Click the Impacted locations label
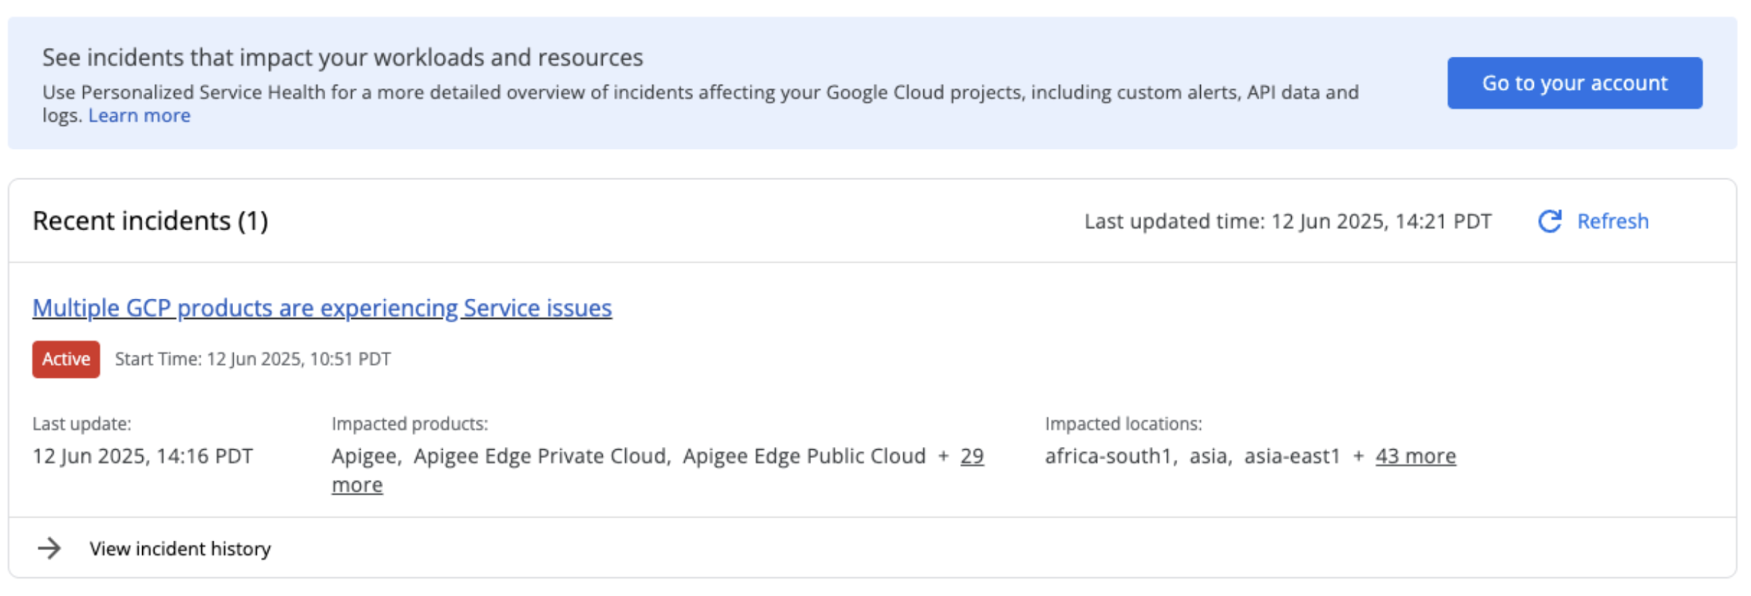This screenshot has height=596, width=1751. coord(1123,424)
